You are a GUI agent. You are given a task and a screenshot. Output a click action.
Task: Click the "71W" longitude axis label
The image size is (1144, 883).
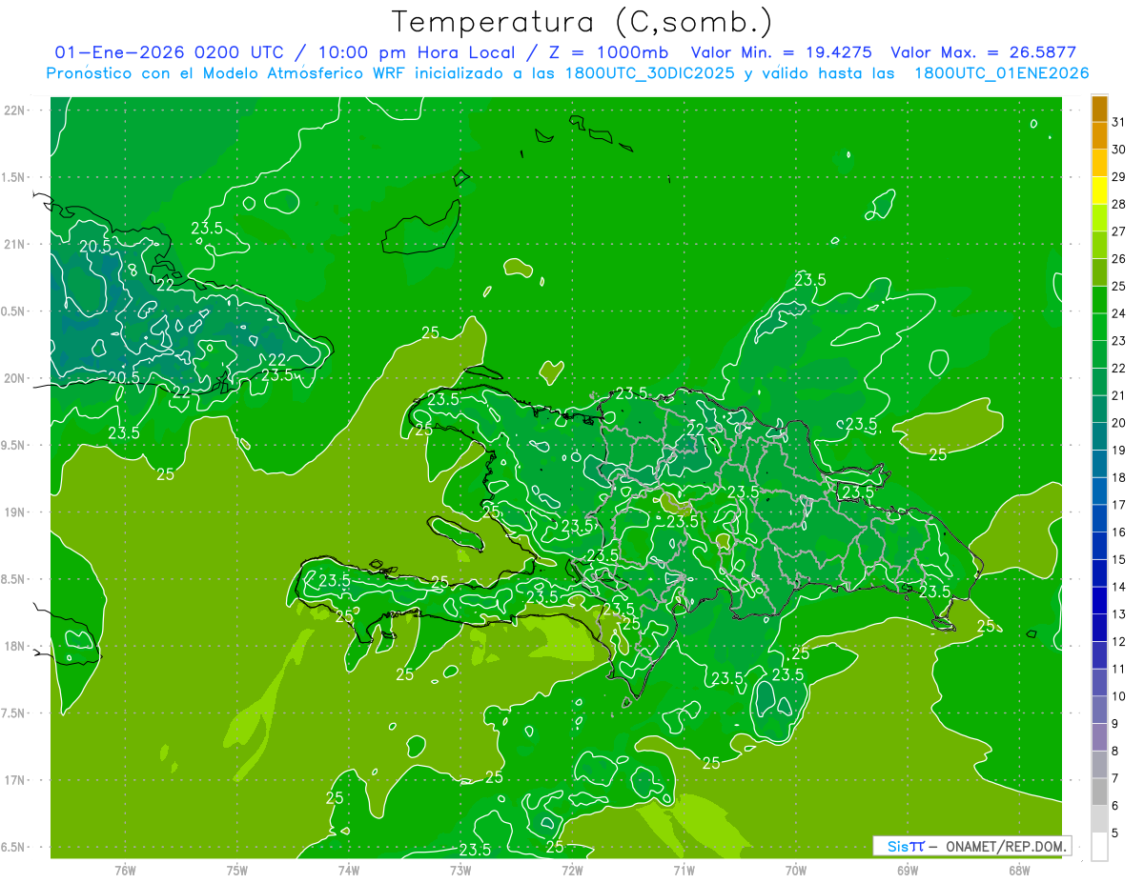pyautogui.click(x=684, y=871)
